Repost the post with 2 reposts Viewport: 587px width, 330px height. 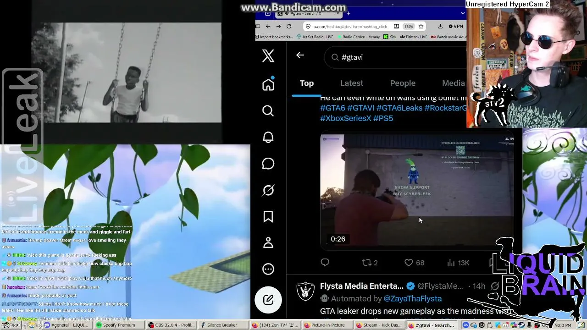(370, 263)
